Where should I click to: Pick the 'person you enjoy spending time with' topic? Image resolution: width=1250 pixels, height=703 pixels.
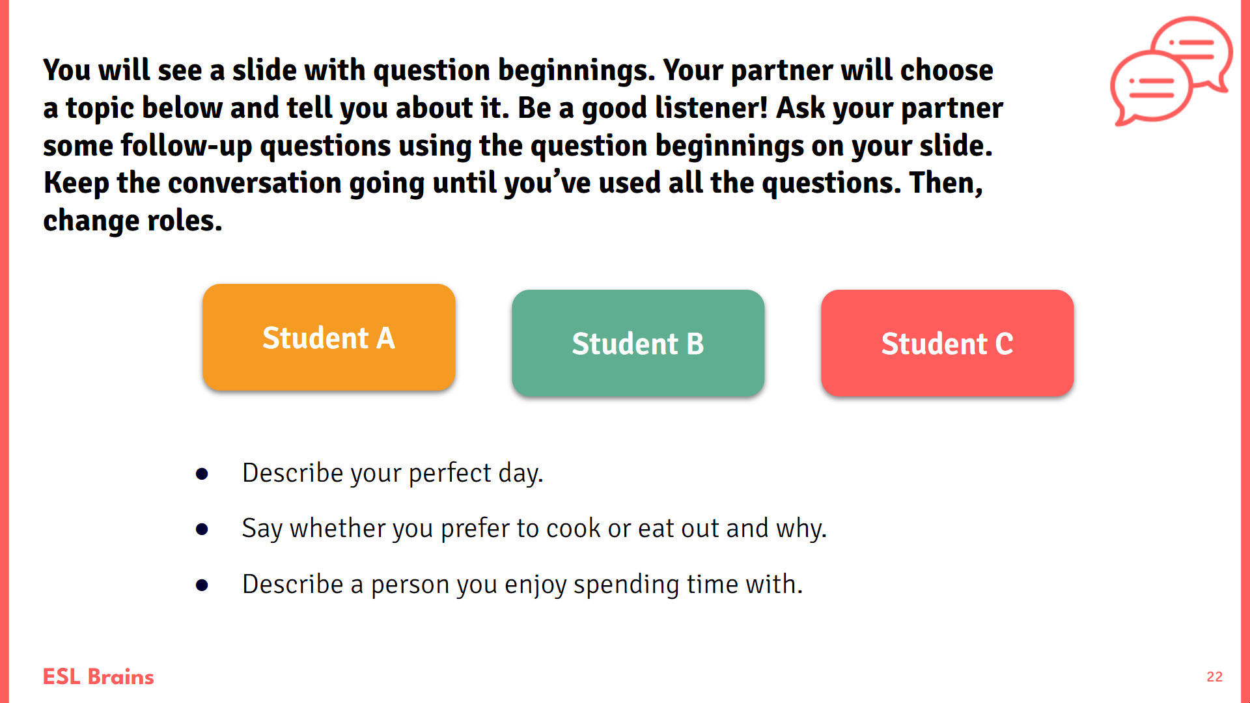[522, 585]
